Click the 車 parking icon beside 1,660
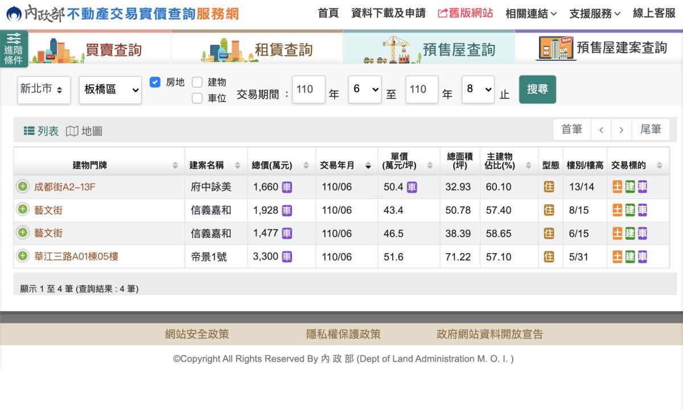 point(287,187)
